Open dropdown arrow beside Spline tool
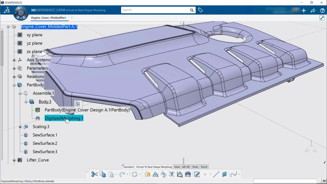 [x=239, y=174]
